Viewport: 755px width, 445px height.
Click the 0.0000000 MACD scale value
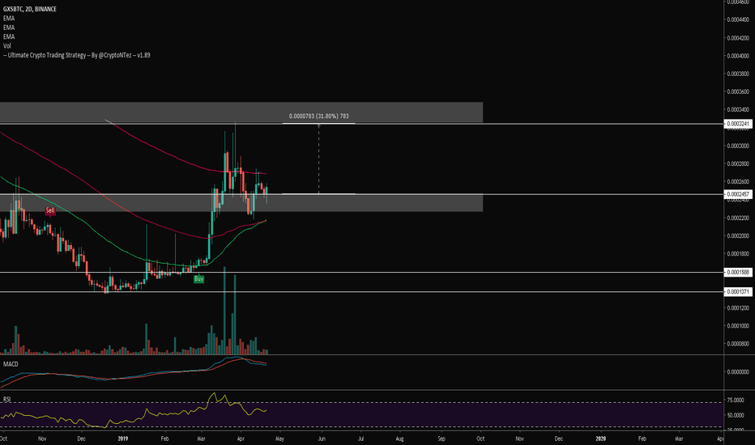pyautogui.click(x=738, y=372)
